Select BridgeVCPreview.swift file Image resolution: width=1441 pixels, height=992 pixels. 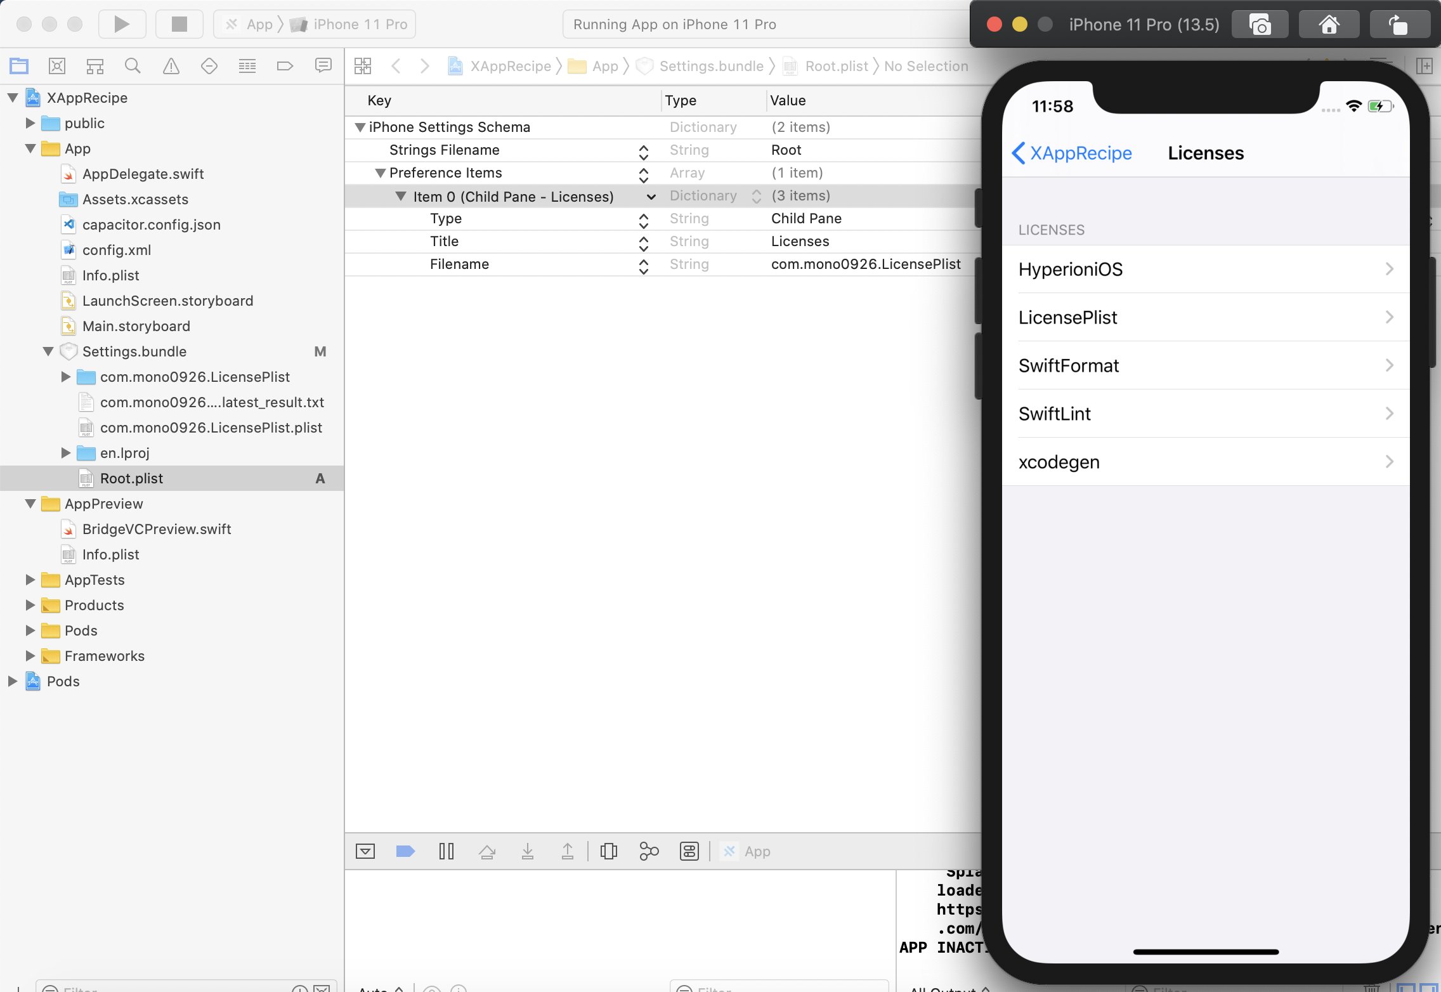tap(157, 529)
